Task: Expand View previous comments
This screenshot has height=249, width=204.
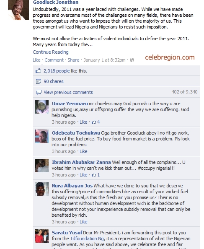Action: (x=68, y=92)
